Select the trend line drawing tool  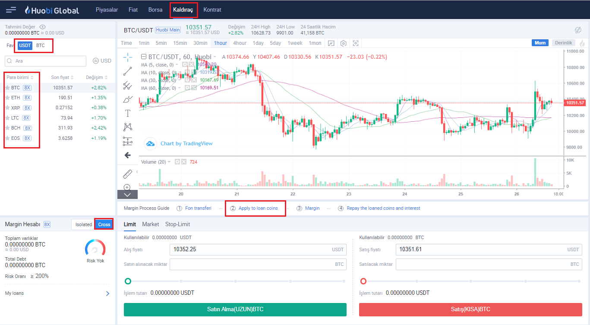[127, 71]
